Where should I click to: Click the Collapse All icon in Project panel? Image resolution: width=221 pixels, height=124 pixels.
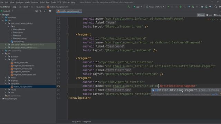click(x=45, y=11)
